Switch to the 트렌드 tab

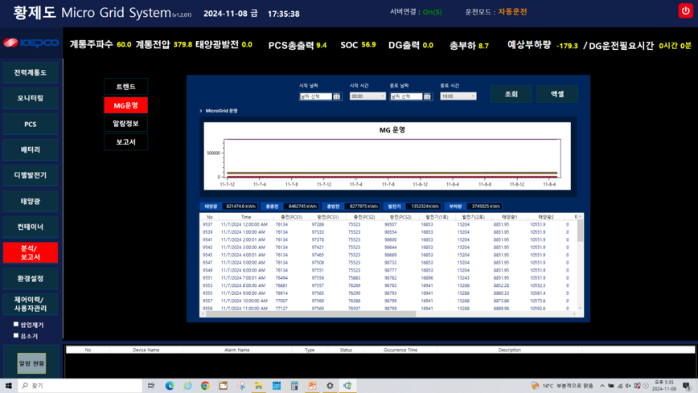click(x=125, y=86)
